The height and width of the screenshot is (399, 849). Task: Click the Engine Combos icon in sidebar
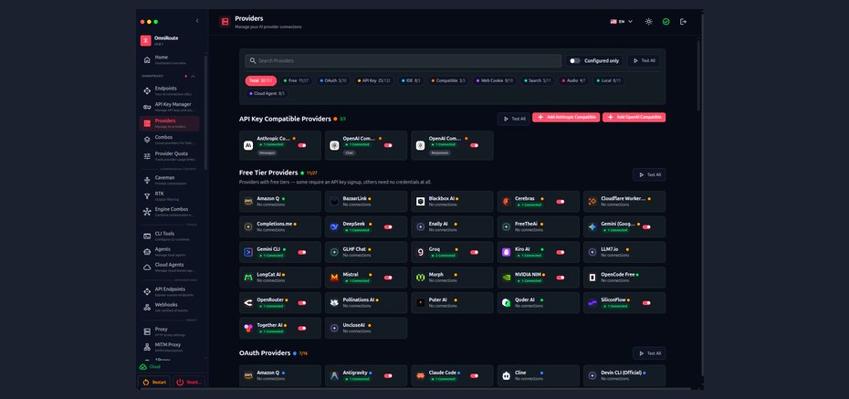point(147,212)
